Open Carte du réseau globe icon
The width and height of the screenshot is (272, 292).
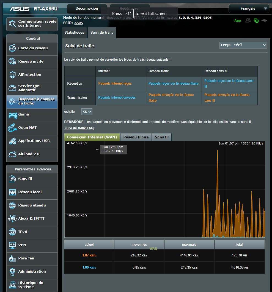[12, 48]
